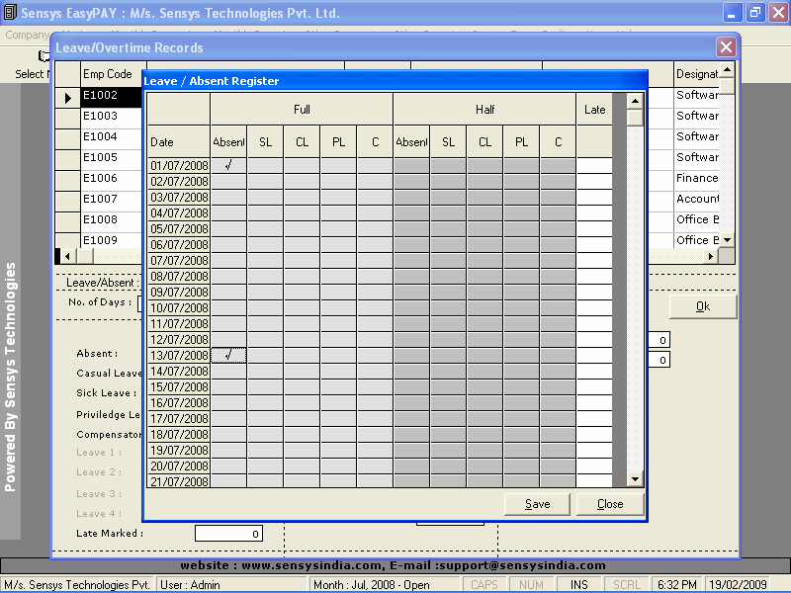Mark Full SL for 02/07/2008
This screenshot has width=791, height=593.
(265, 181)
